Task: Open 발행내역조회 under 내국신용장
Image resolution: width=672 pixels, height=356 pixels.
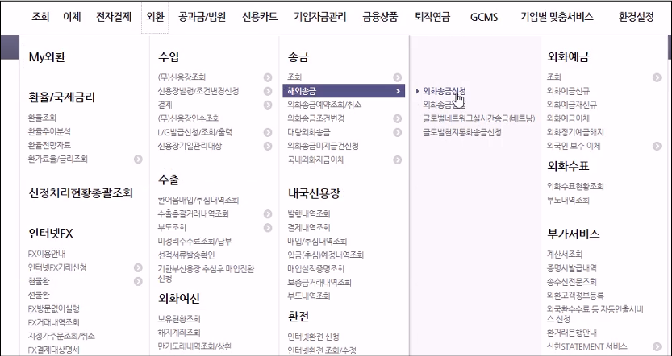Action: (309, 213)
